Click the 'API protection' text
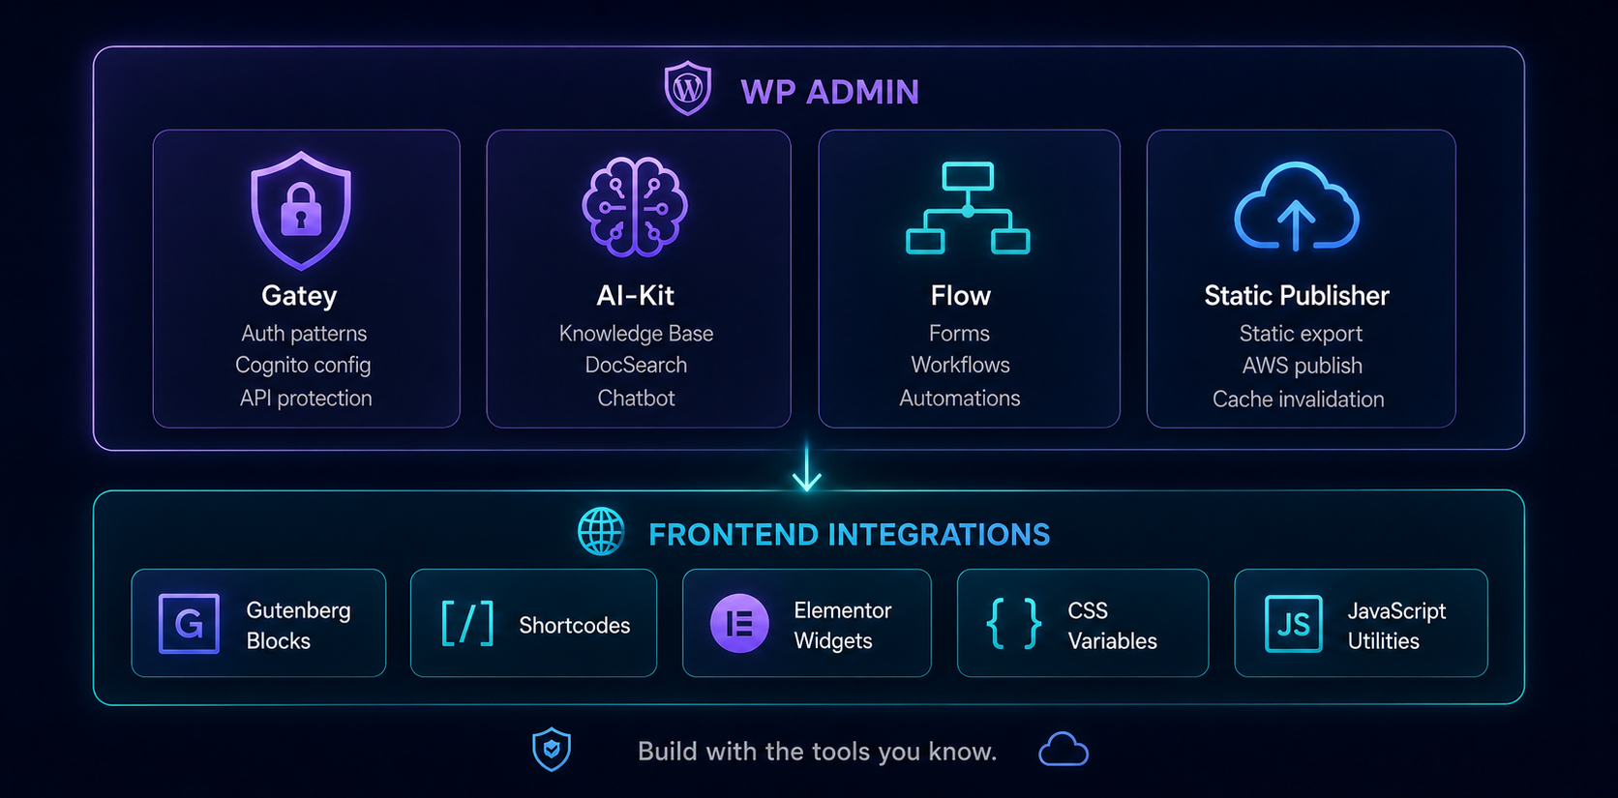Image resolution: width=1618 pixels, height=798 pixels. (x=306, y=399)
